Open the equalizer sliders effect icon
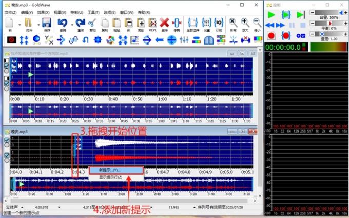Screen dimensions: 349x218 [184, 40]
